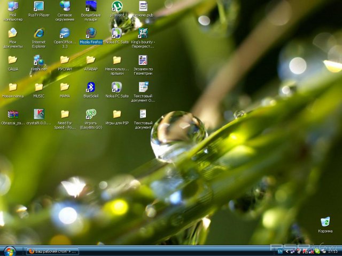
Task: Select the Волшебные пузыри game icon
Action: 91,6
